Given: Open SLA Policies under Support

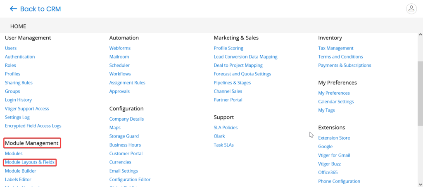Looking at the screenshot, I should pyautogui.click(x=226, y=128).
